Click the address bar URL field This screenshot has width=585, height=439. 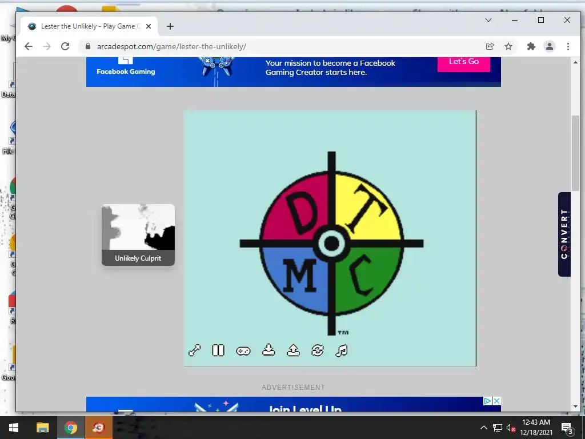283,46
